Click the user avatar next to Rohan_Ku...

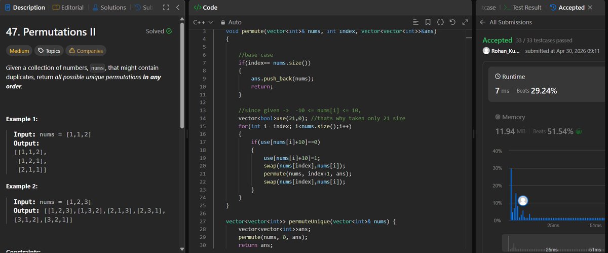click(x=486, y=51)
